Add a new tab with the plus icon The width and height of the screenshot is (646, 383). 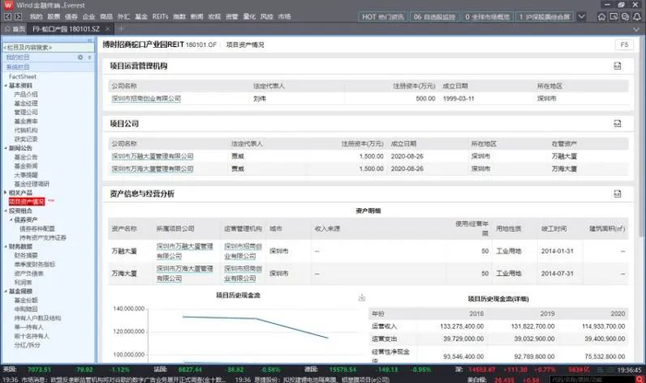coord(121,29)
